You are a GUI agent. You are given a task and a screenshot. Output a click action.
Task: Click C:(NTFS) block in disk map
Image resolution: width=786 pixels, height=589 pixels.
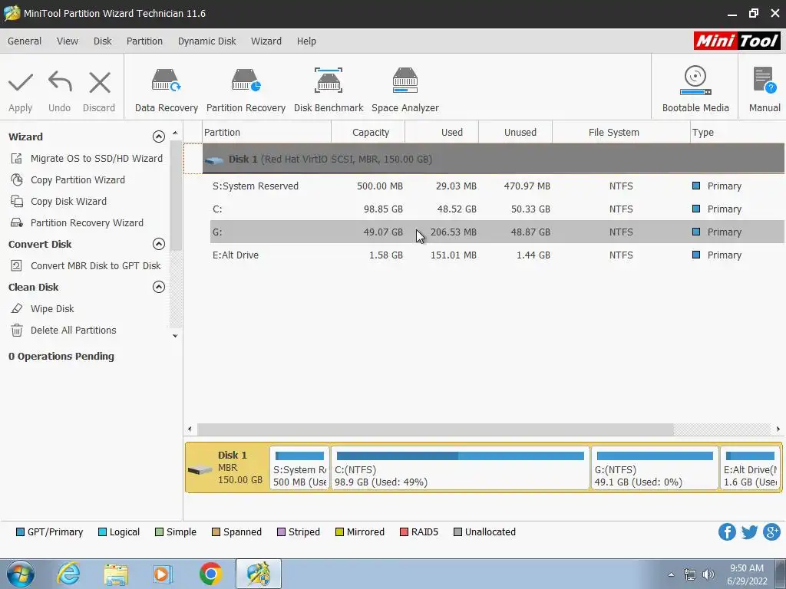pos(461,468)
